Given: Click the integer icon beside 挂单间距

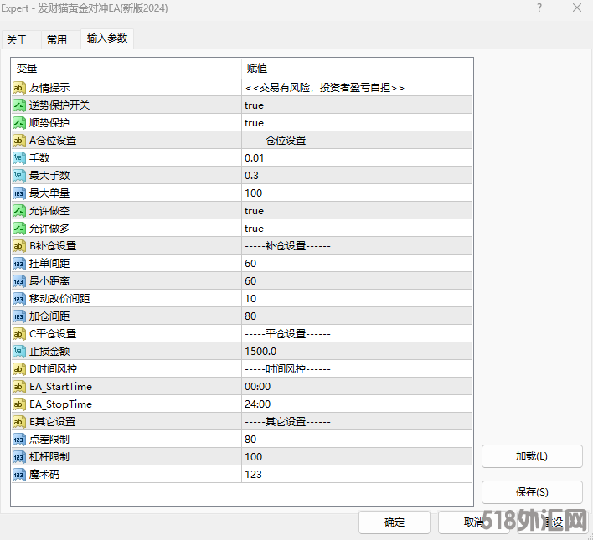Looking at the screenshot, I should tap(19, 264).
